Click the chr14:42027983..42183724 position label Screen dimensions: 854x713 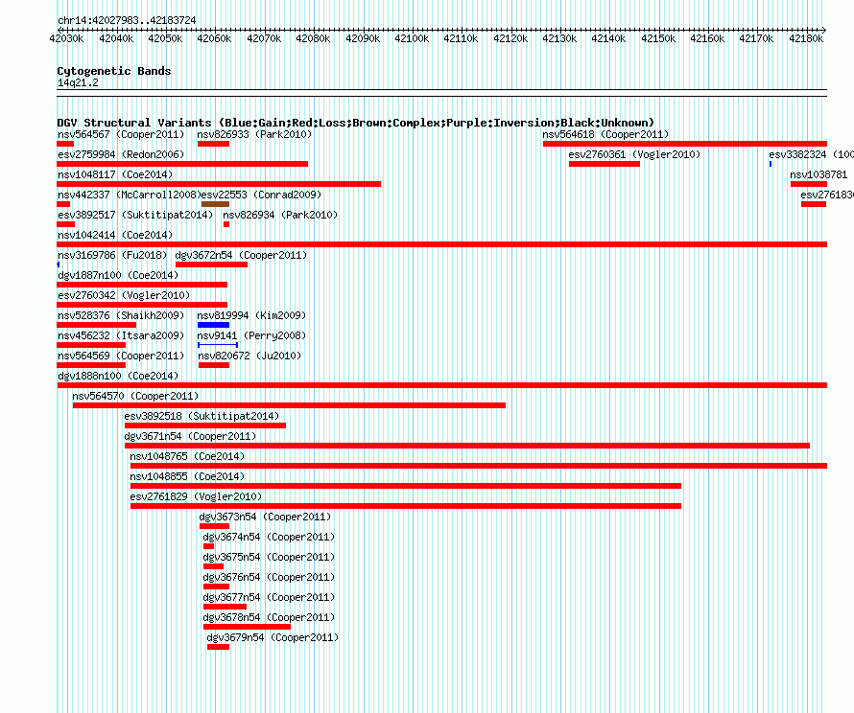127,20
